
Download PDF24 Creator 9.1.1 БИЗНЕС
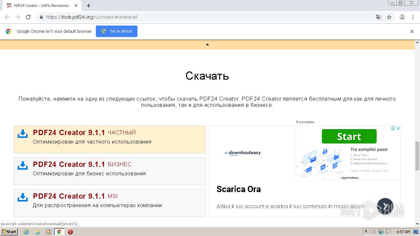click(110, 171)
